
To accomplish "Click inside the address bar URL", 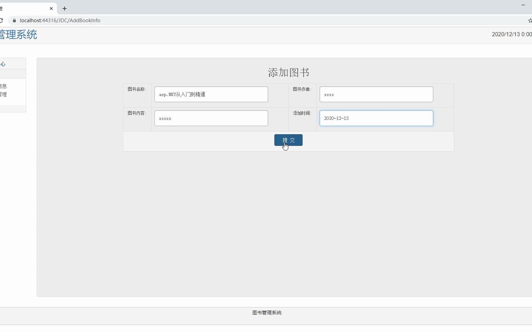I will tap(60, 20).
